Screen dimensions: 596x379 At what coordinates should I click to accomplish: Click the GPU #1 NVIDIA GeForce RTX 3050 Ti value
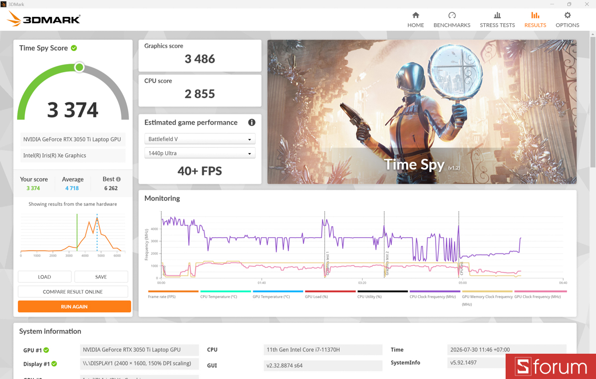click(x=139, y=350)
